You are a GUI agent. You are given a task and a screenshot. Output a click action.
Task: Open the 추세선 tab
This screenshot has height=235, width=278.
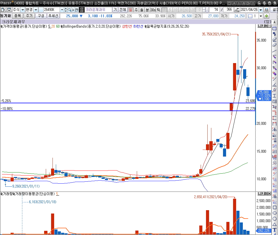(53, 16)
